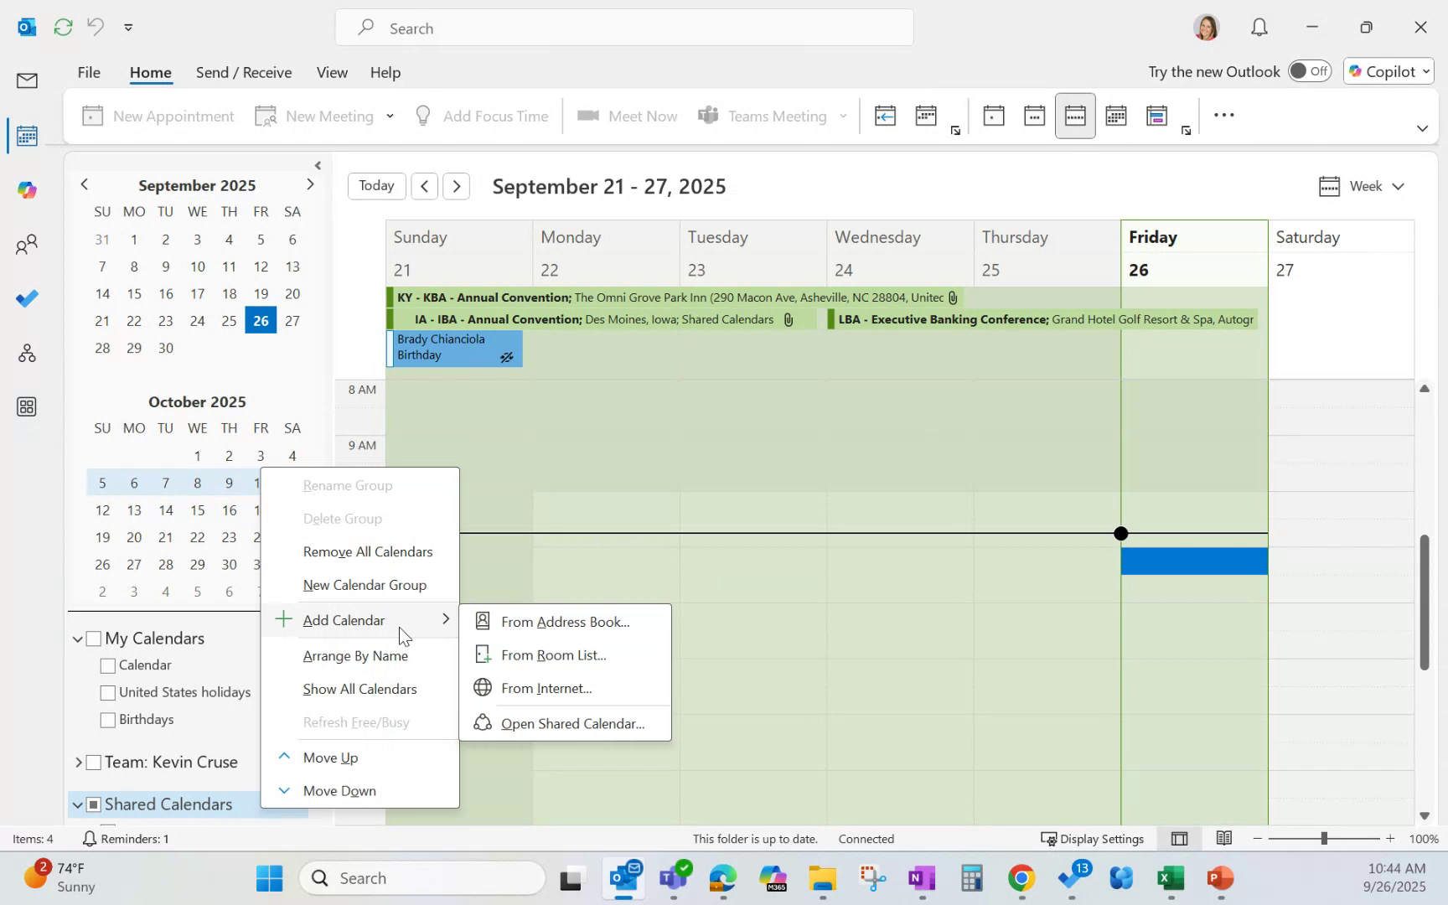Open Microsoft To Do from the sidebar
The height and width of the screenshot is (905, 1448).
click(26, 298)
